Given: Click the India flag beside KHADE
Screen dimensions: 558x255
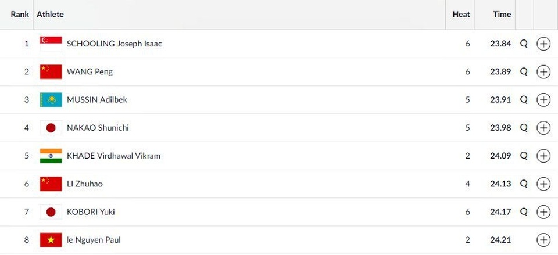Looking at the screenshot, I should click(51, 156).
